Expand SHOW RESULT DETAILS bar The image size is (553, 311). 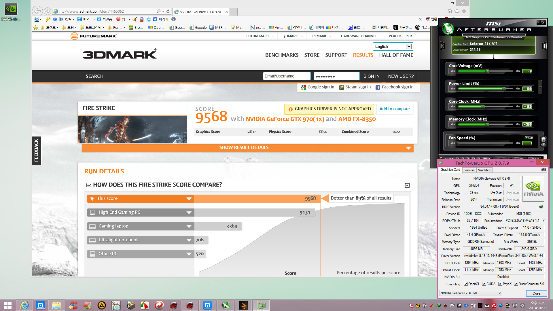click(247, 147)
